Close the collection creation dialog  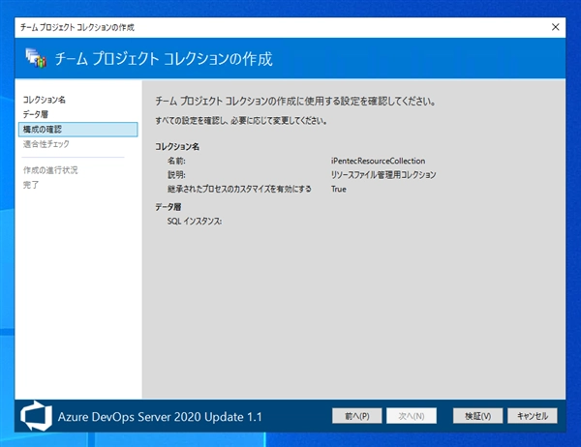(x=555, y=27)
